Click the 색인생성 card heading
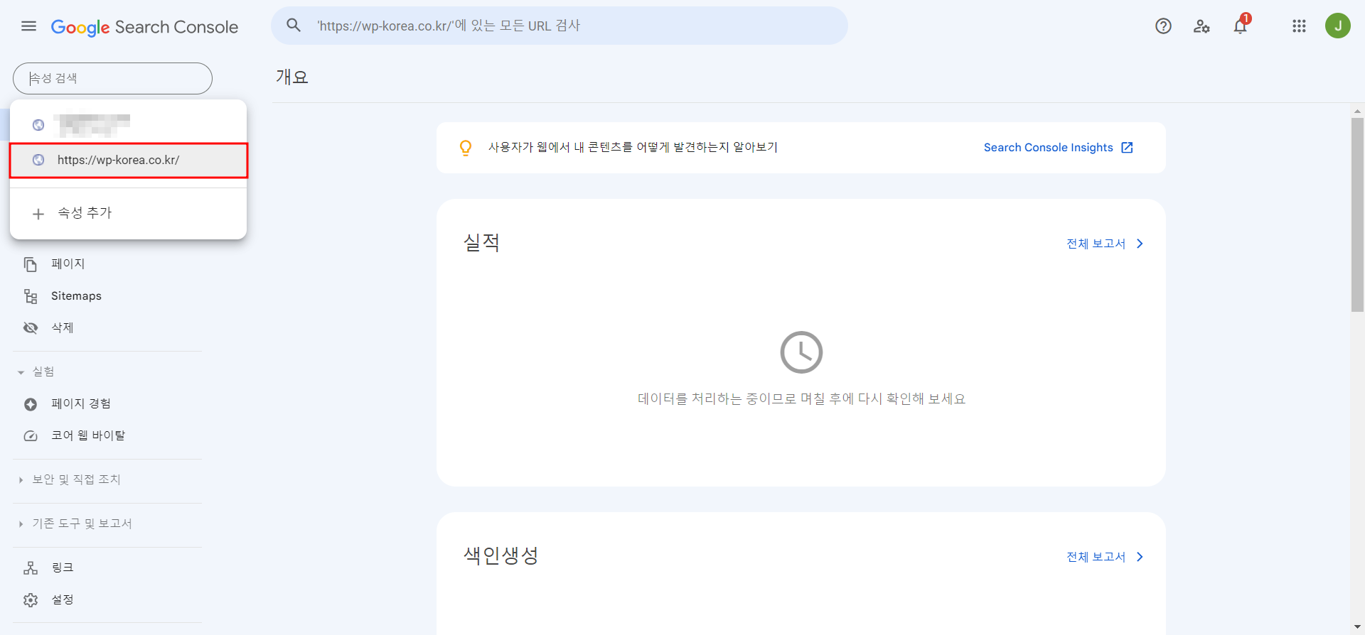Image resolution: width=1365 pixels, height=635 pixels. tap(500, 555)
